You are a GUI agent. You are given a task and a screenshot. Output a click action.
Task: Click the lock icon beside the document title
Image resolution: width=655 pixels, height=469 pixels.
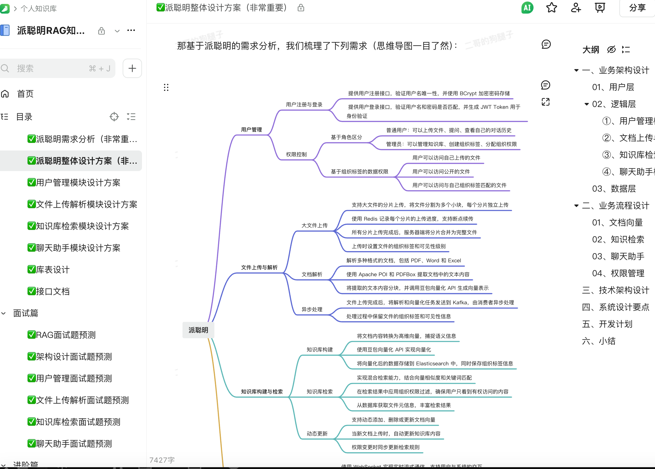[301, 8]
